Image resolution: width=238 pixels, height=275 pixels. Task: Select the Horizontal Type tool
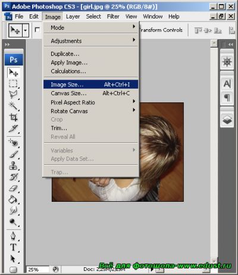pyautogui.click(x=13, y=248)
